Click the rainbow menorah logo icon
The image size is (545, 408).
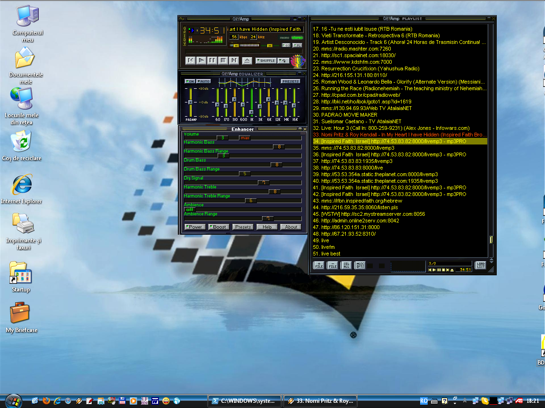point(297,61)
